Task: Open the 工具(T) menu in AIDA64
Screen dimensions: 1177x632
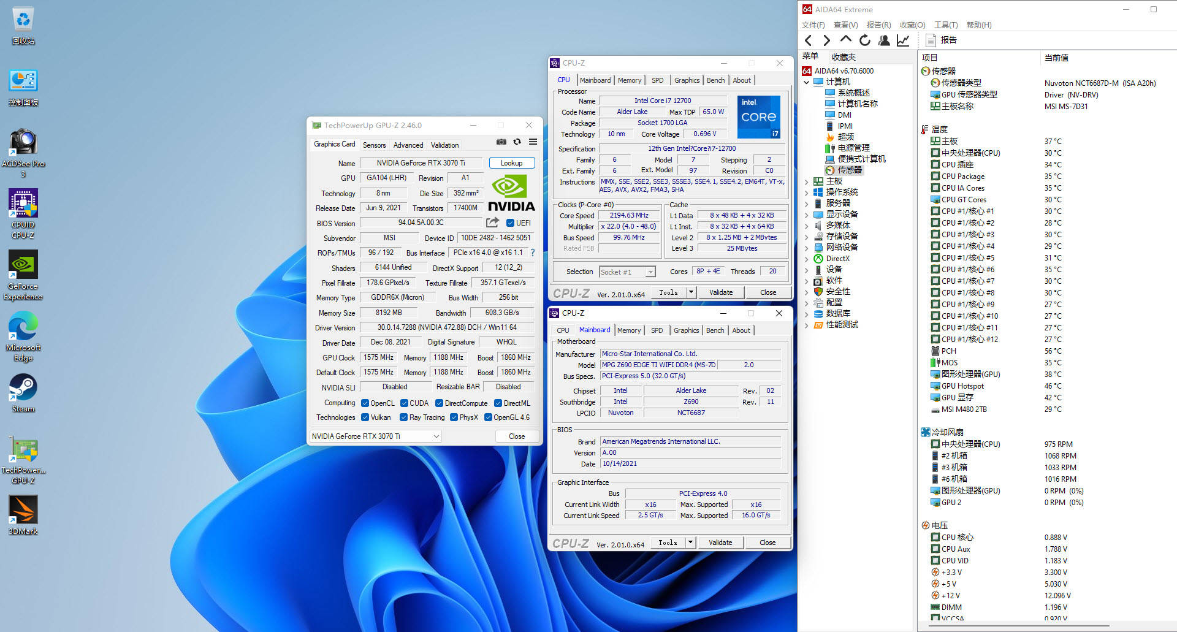Action: 946,25
